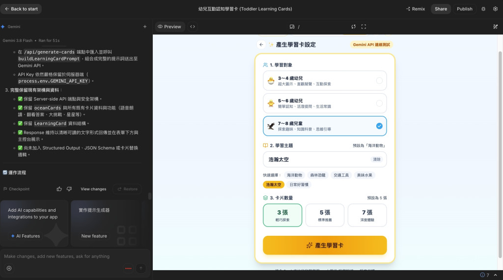Choose the 日常好習慣 quick topic

(x=299, y=184)
